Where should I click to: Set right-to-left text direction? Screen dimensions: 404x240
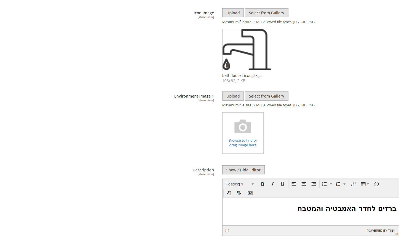(239, 193)
